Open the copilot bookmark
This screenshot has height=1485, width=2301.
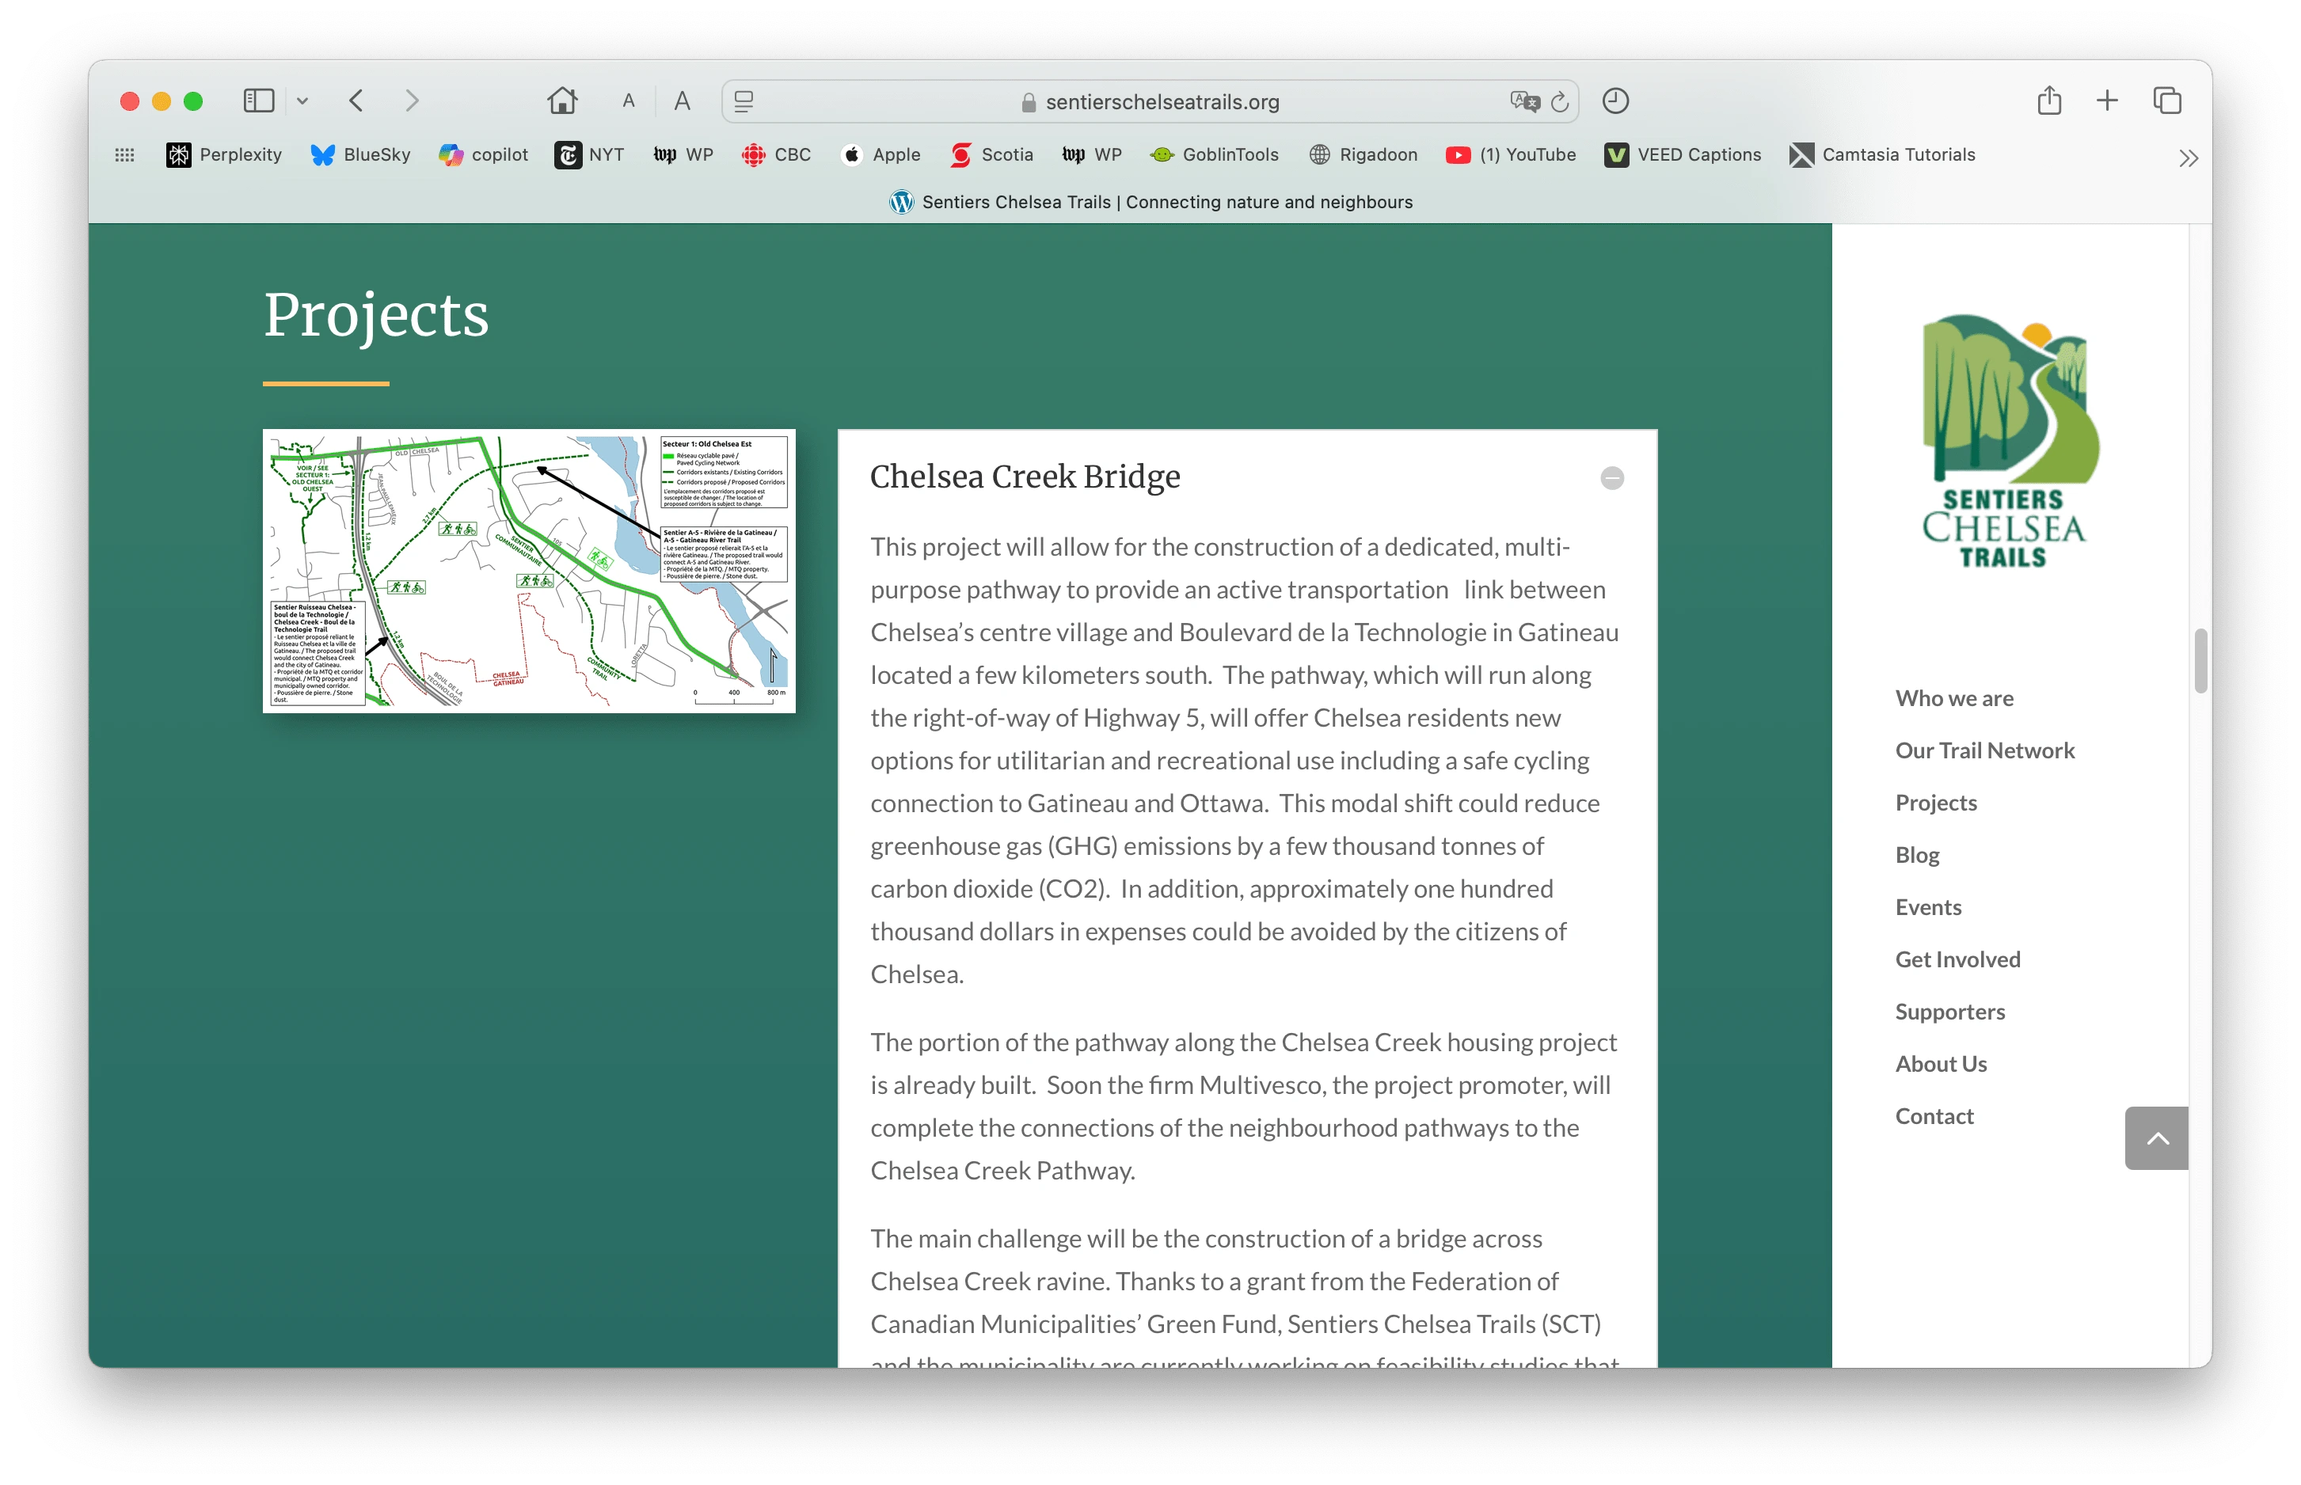pos(483,155)
